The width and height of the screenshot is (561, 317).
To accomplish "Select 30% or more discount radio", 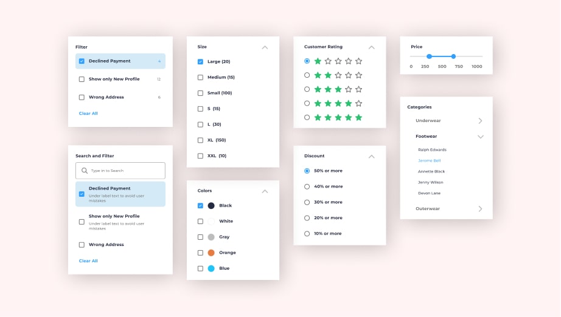I will coord(307,202).
